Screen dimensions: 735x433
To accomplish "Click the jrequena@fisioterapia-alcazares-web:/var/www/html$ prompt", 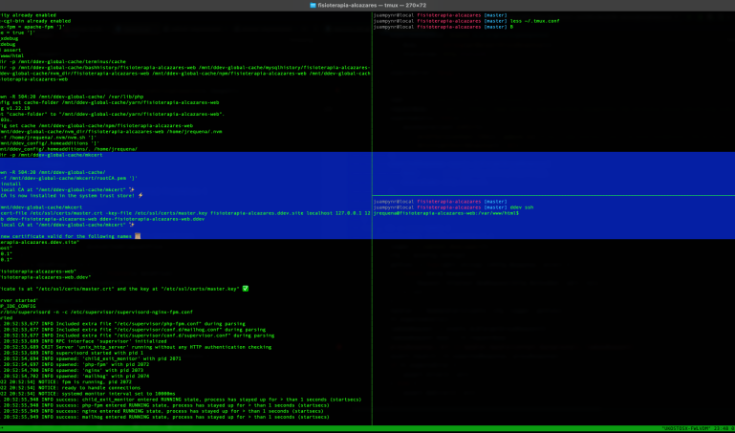I will (445, 213).
